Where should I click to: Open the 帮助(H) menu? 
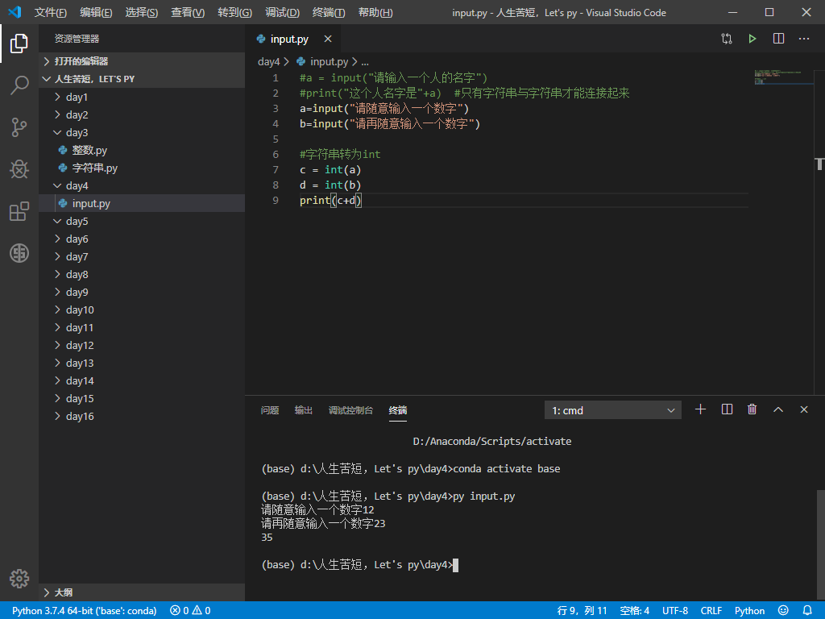tap(375, 12)
